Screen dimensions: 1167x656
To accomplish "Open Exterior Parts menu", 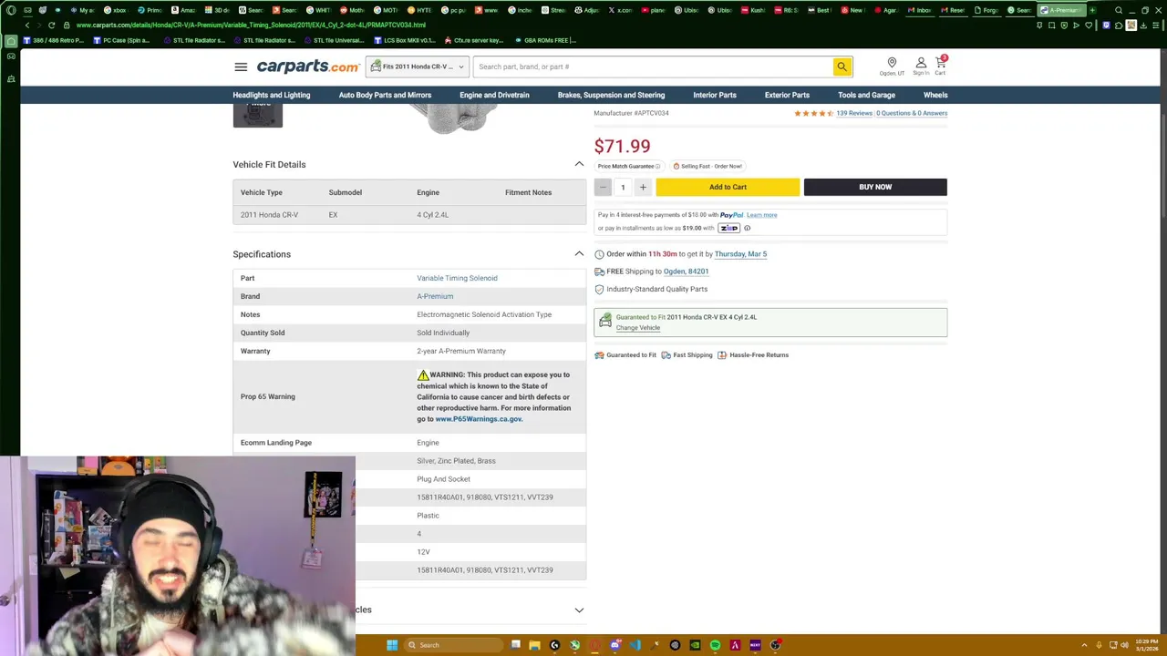I will [787, 95].
